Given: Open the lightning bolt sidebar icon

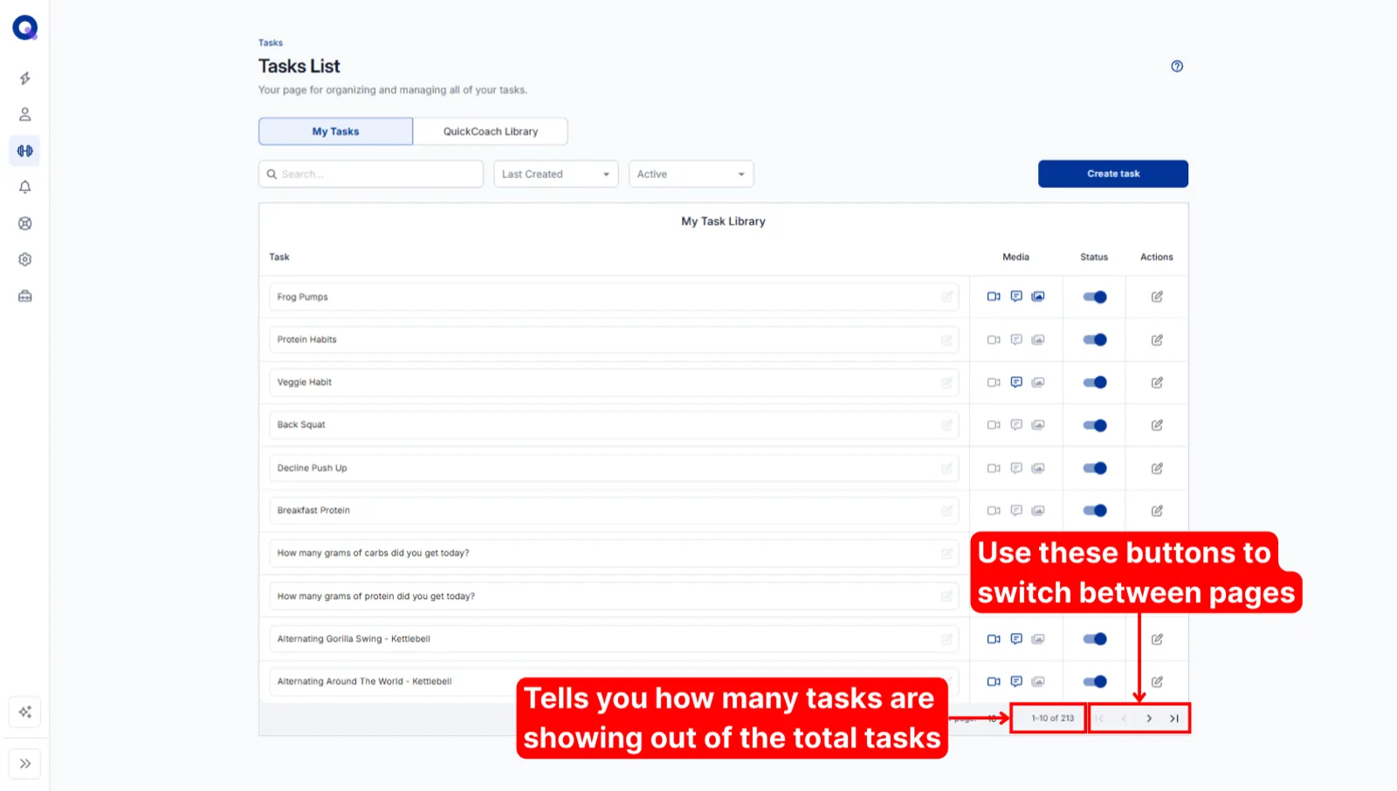Looking at the screenshot, I should click(x=25, y=79).
